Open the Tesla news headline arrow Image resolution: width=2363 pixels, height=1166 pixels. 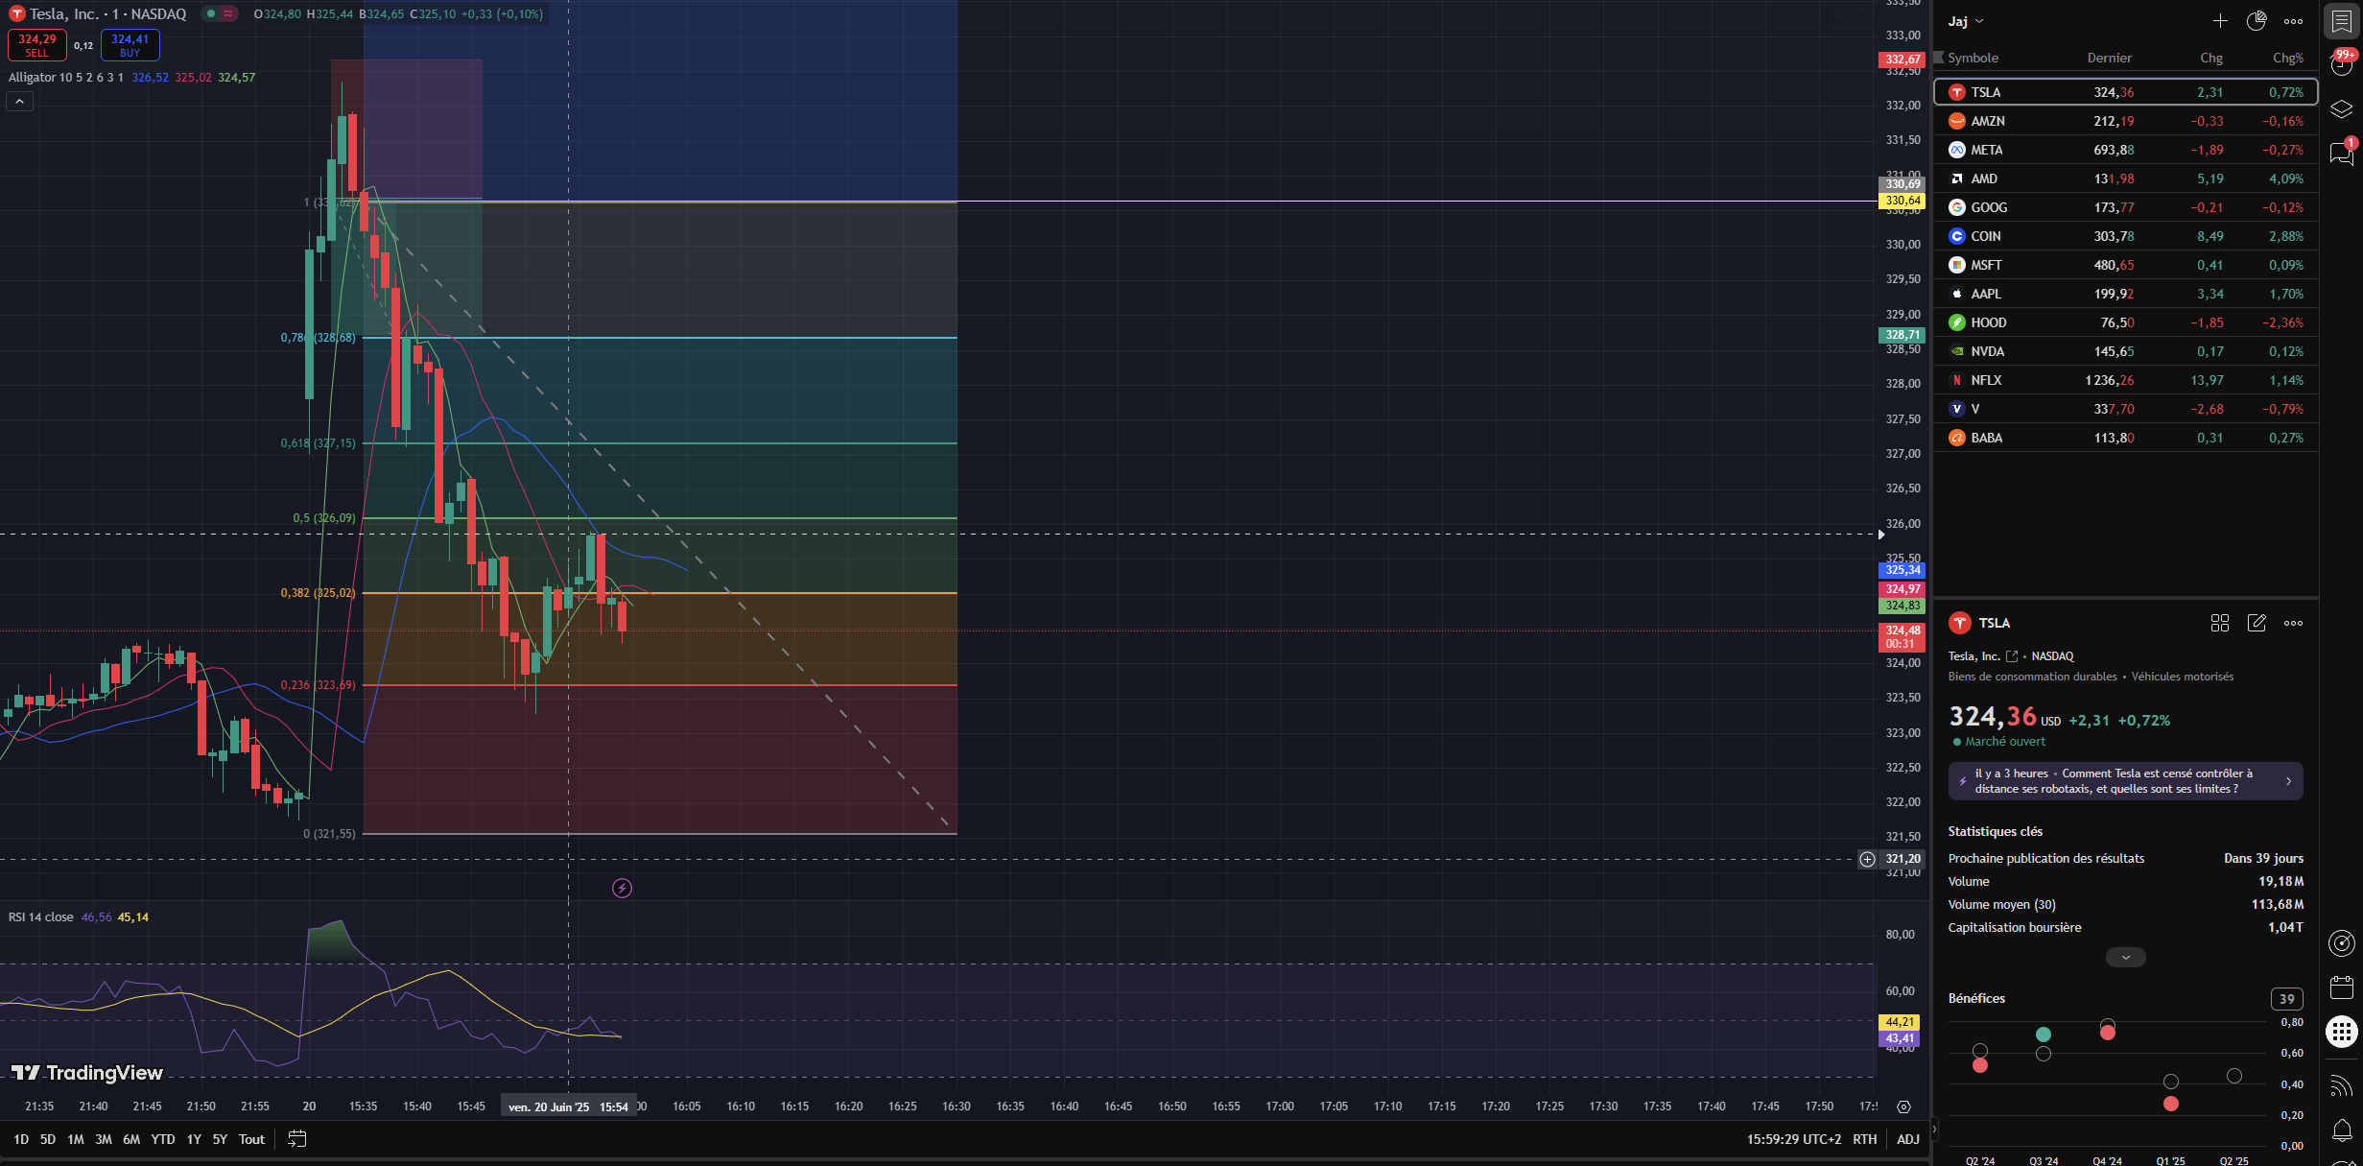tap(2288, 781)
